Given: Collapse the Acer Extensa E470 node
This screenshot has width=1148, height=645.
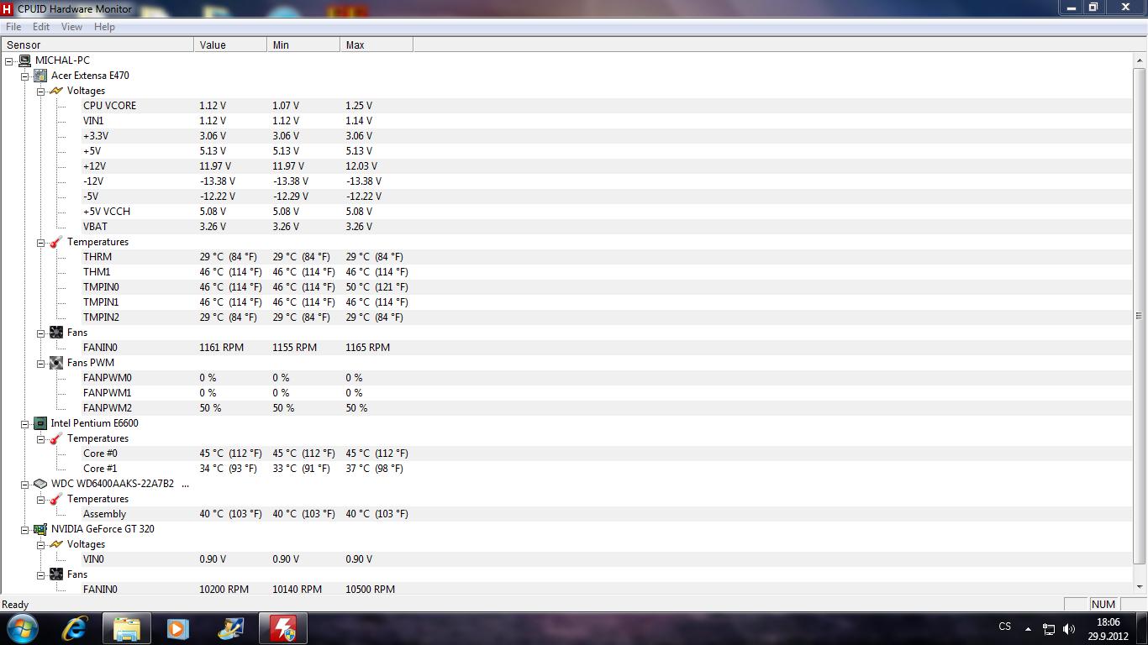Looking at the screenshot, I should click(x=25, y=76).
